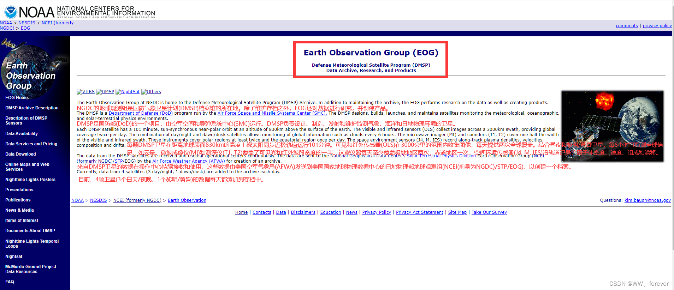Open the FAQ sidebar link
The image size is (674, 290).
[x=10, y=282]
